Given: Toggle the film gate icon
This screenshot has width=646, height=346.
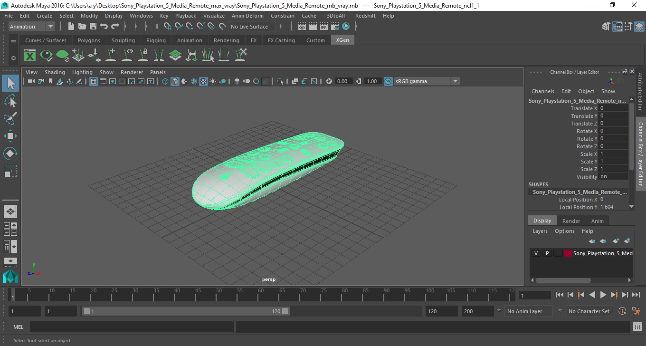Looking at the screenshot, I should [x=103, y=81].
